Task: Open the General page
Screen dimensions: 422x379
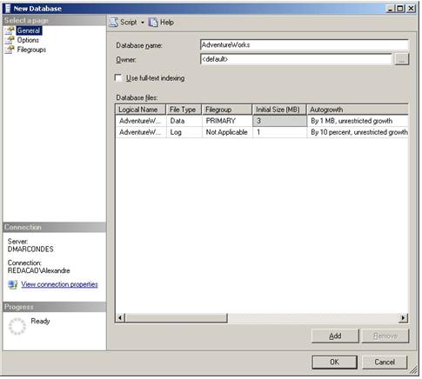Action: (x=29, y=30)
